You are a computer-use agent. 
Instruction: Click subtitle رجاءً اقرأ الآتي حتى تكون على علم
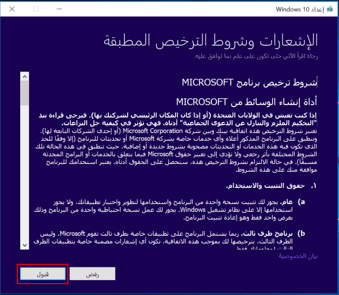tap(256, 56)
